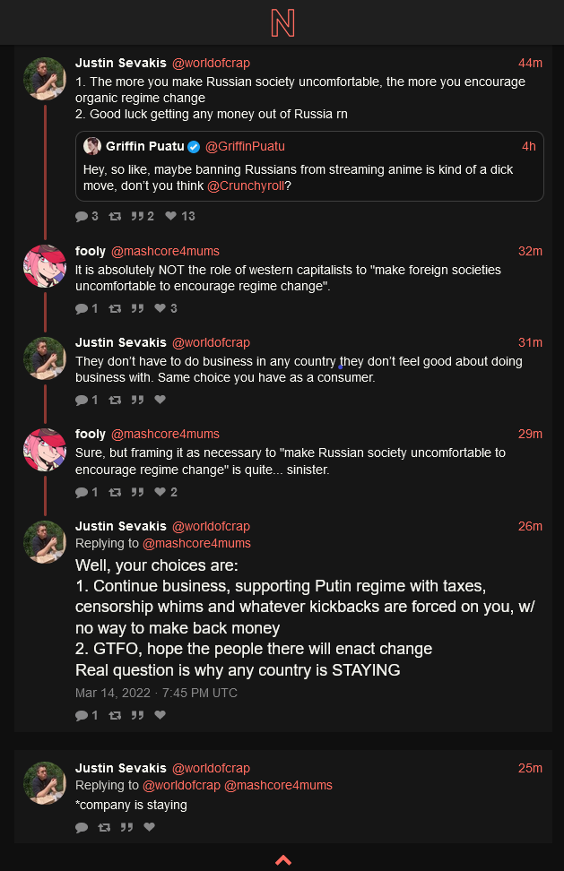This screenshot has width=564, height=871.
Task: Click quote icon showing 2 quotes
Action: [138, 216]
